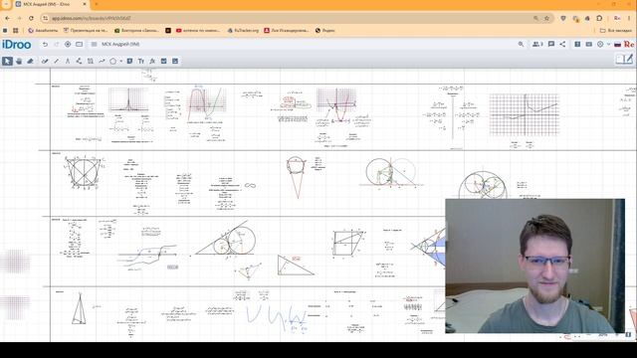Open the help question icon

pos(577,44)
